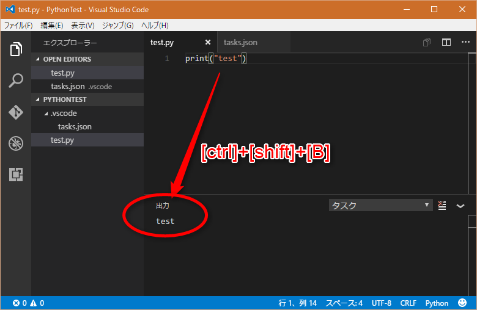Click the エクスプローラー sidebar title
The image size is (477, 310).
point(70,43)
